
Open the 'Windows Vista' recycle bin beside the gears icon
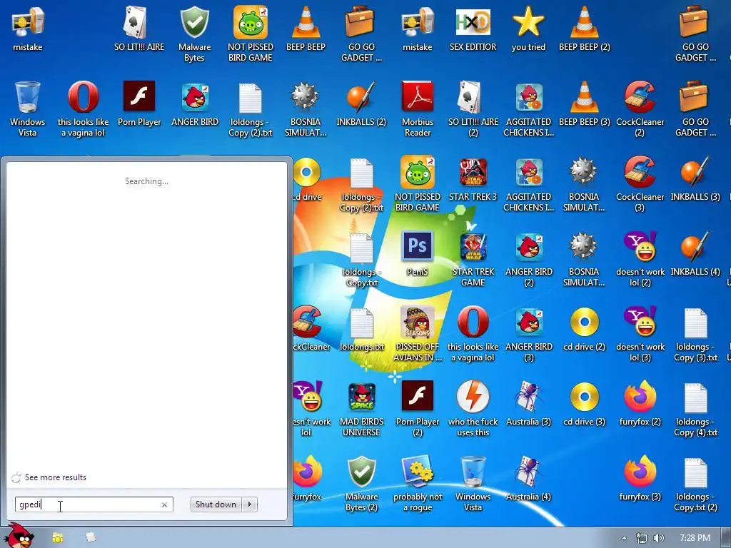(x=473, y=484)
